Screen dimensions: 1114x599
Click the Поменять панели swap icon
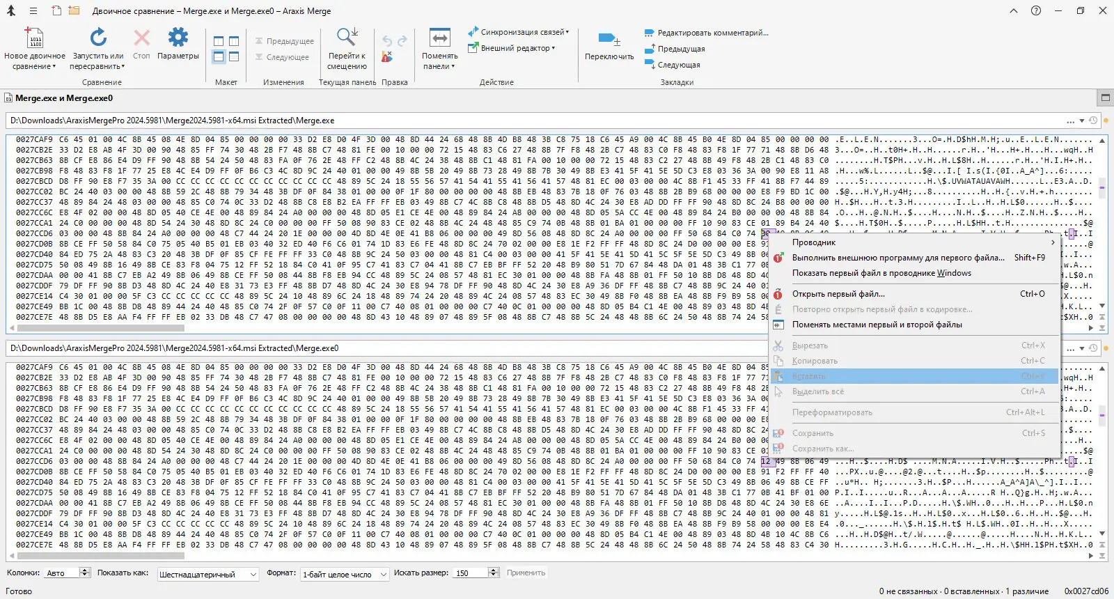439,38
